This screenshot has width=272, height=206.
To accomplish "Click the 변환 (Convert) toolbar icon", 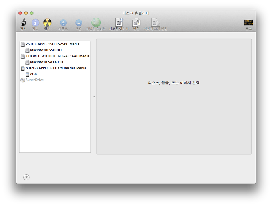I will (136, 22).
